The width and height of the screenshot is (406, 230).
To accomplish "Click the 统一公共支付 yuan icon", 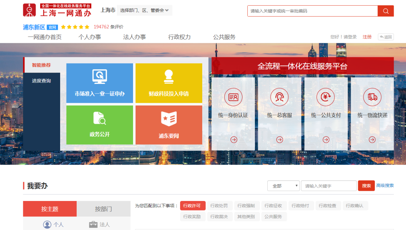I will pyautogui.click(x=326, y=97).
